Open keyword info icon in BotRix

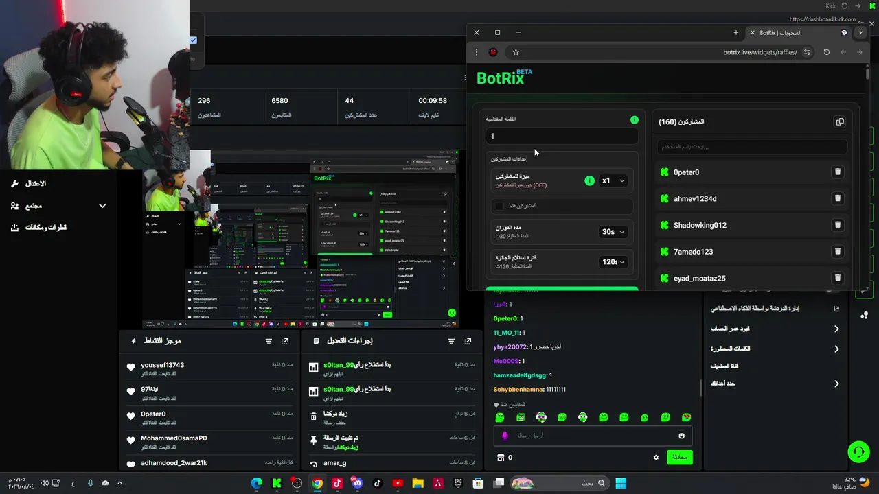coord(635,120)
